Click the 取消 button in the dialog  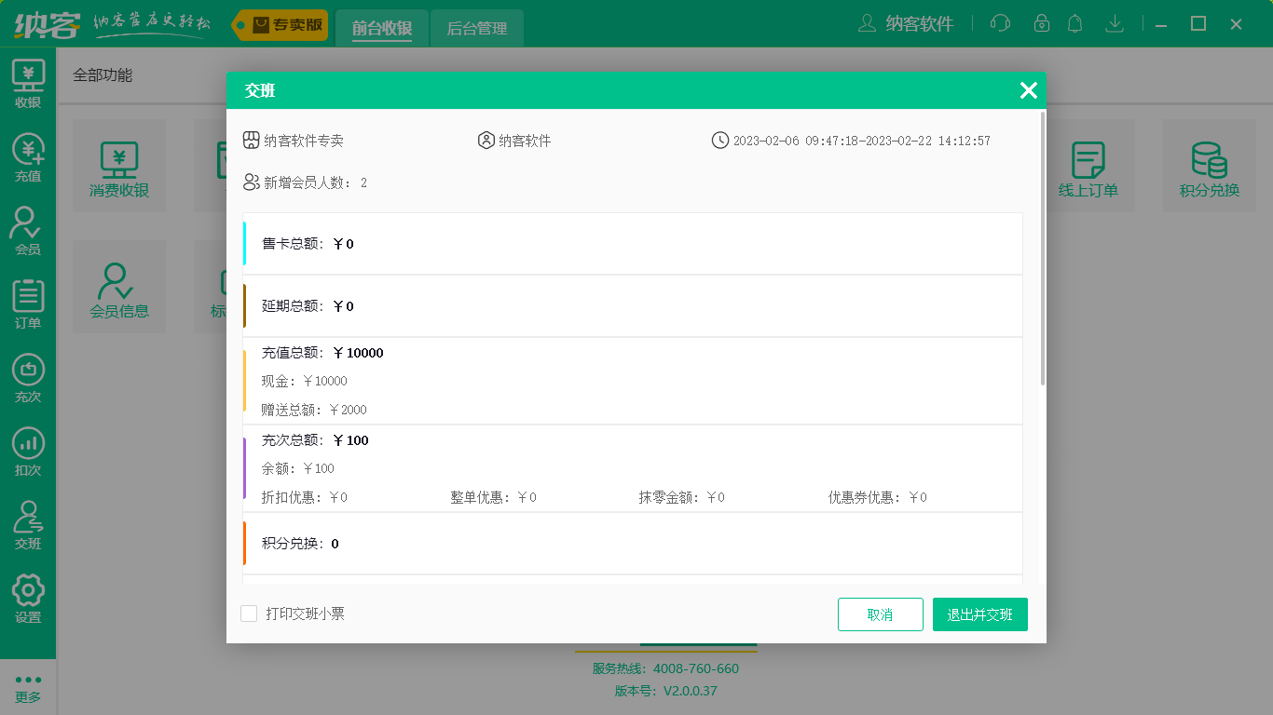(880, 614)
